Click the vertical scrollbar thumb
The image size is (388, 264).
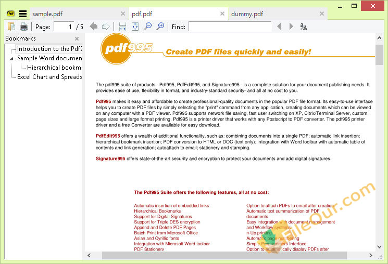379,55
